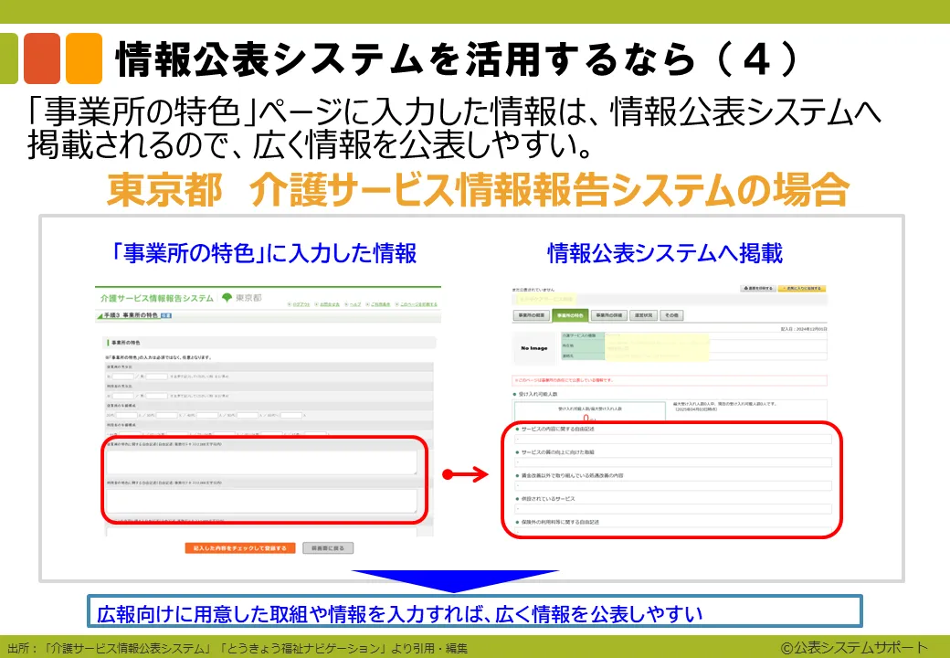
Task: Click the red notice text in the pink-bordered box
Action: [565, 380]
